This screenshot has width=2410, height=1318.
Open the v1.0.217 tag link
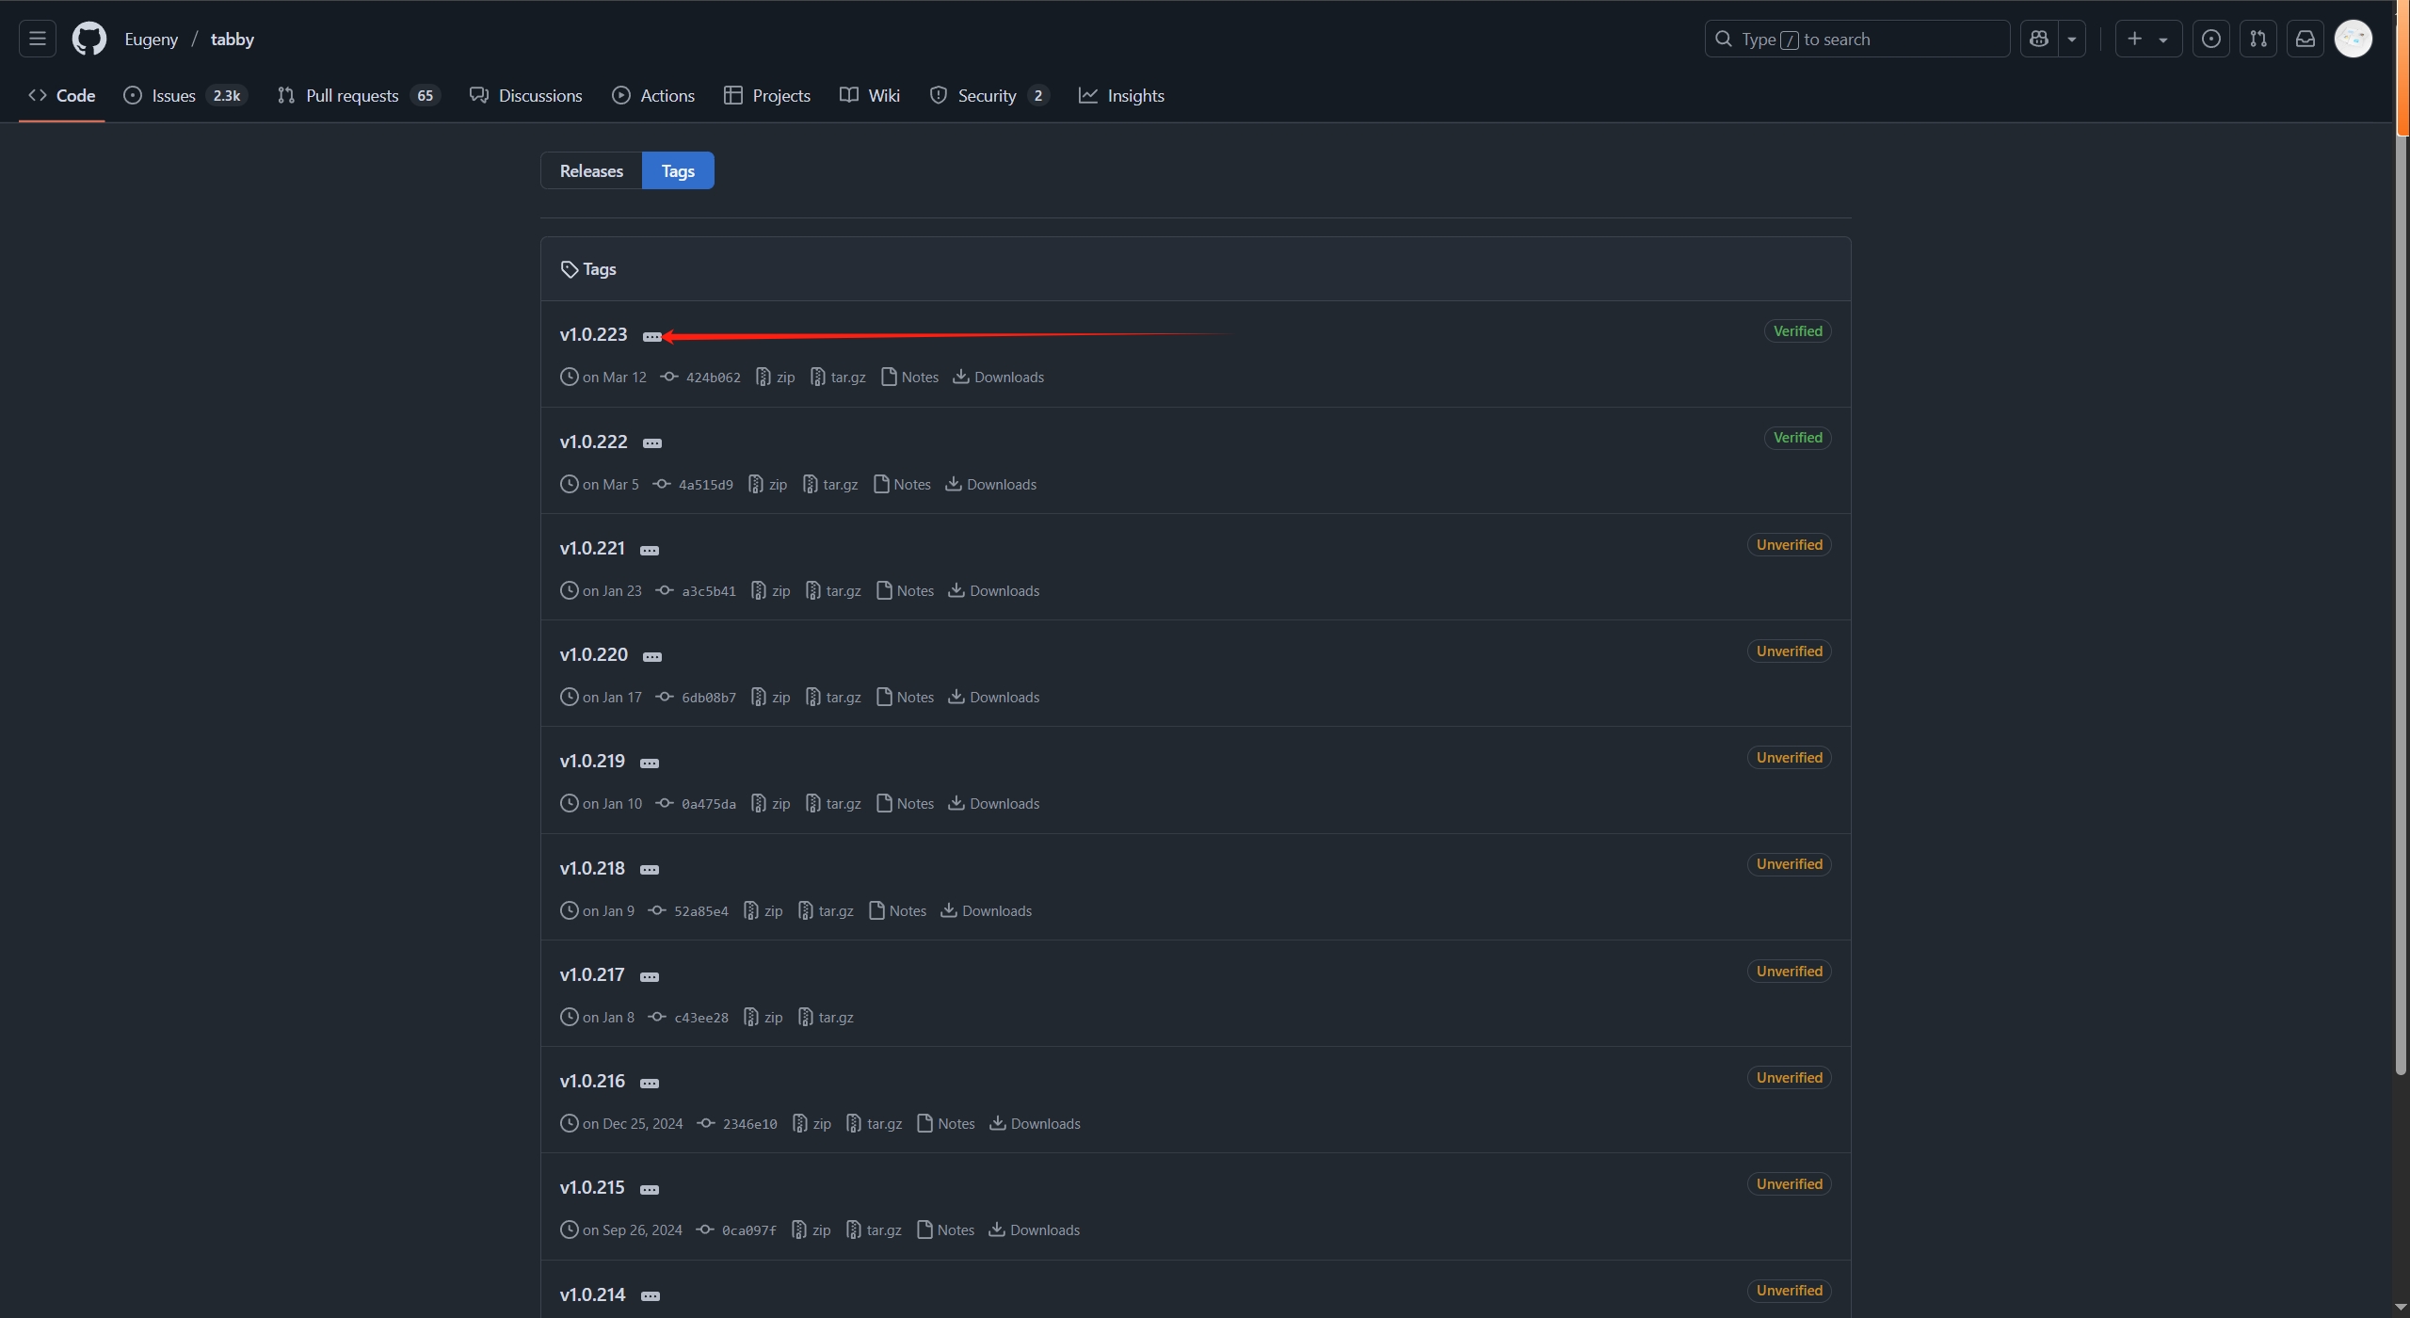[x=592, y=974]
